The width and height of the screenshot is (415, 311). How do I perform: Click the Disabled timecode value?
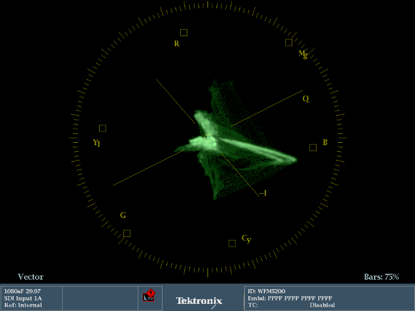coord(322,305)
